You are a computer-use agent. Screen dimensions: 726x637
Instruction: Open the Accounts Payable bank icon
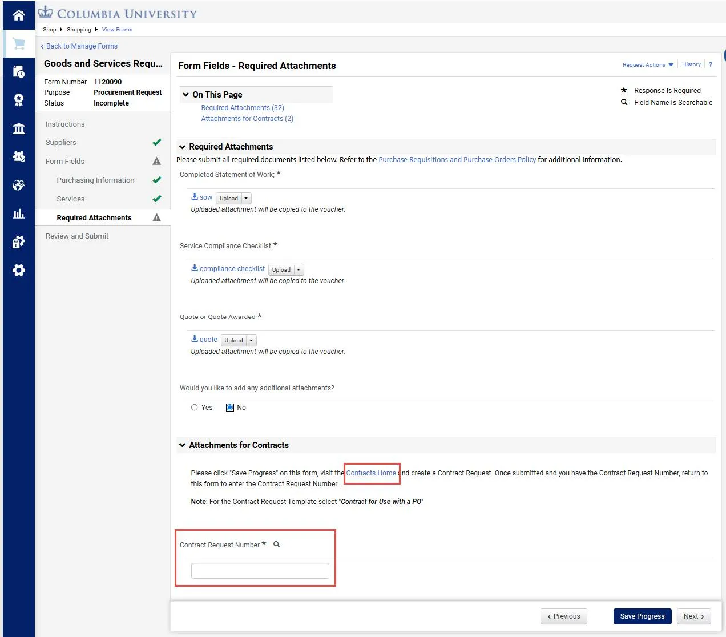19,128
